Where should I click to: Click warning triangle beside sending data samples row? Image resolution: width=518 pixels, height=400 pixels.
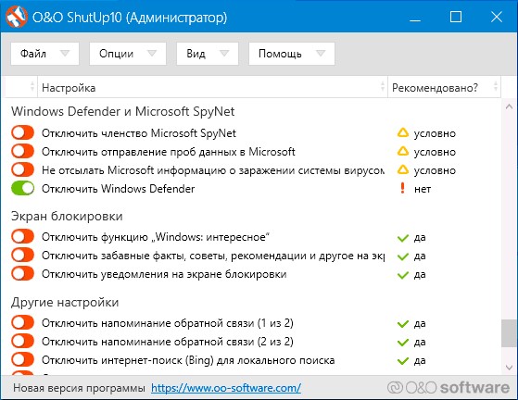point(403,152)
